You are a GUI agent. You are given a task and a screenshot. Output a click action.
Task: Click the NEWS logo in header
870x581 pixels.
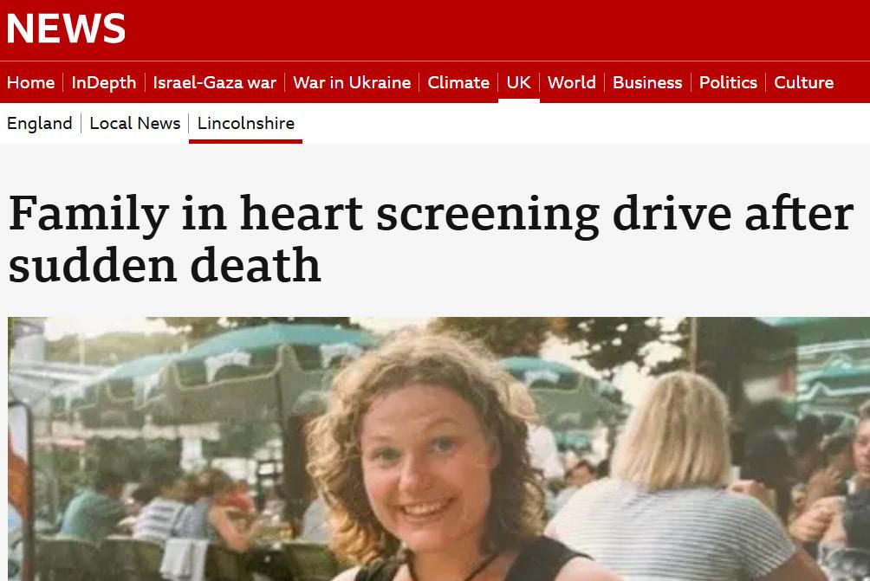tap(66, 29)
